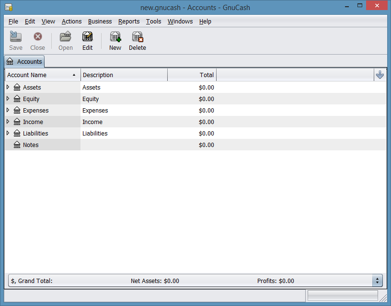Click the bank icon beside Expenses
391x306 pixels.
17,110
